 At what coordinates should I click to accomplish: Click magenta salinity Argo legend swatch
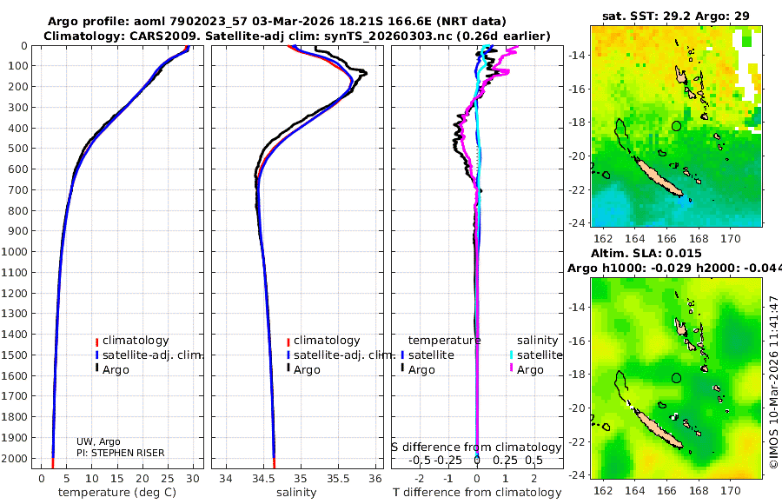pyautogui.click(x=511, y=368)
